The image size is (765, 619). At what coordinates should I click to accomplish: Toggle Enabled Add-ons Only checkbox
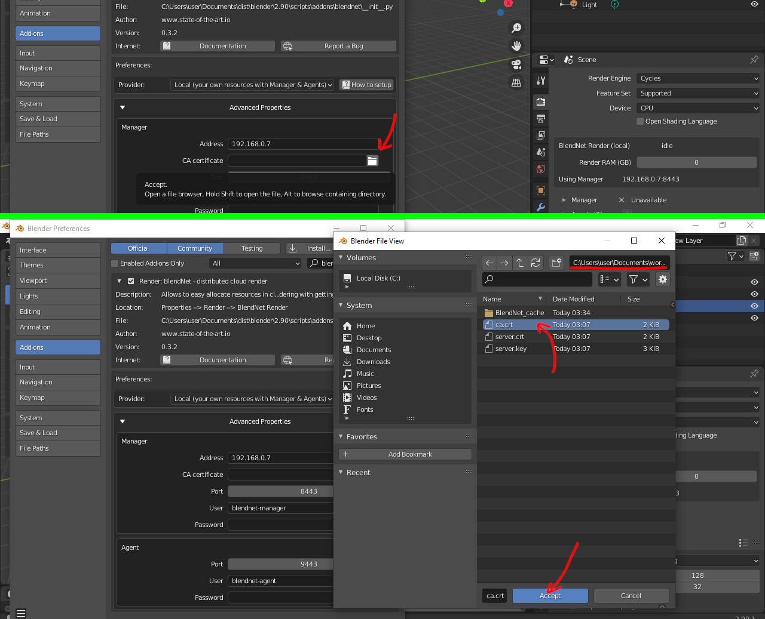click(115, 263)
